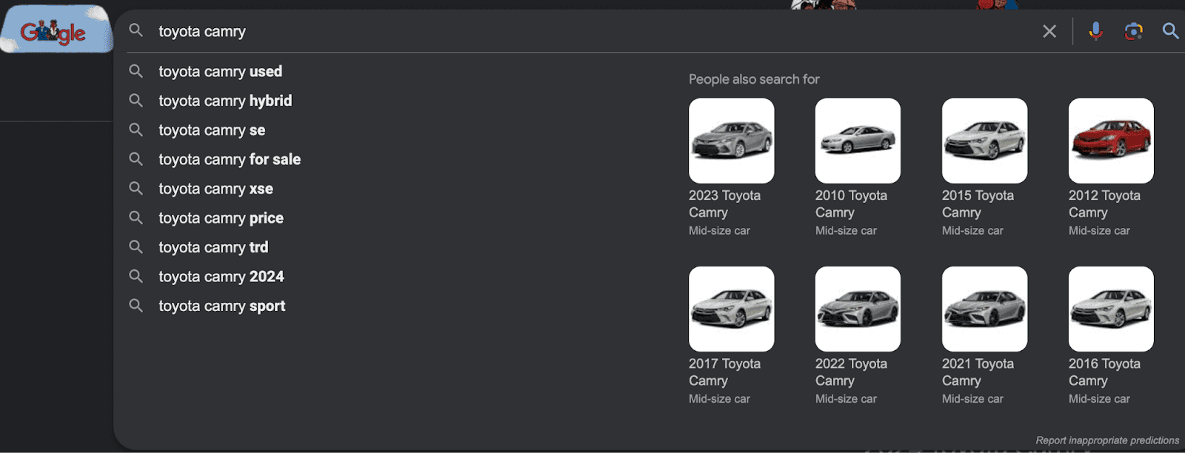1185x453 pixels.
Task: Click the 2016 Toyota Camry title
Action: click(1104, 372)
